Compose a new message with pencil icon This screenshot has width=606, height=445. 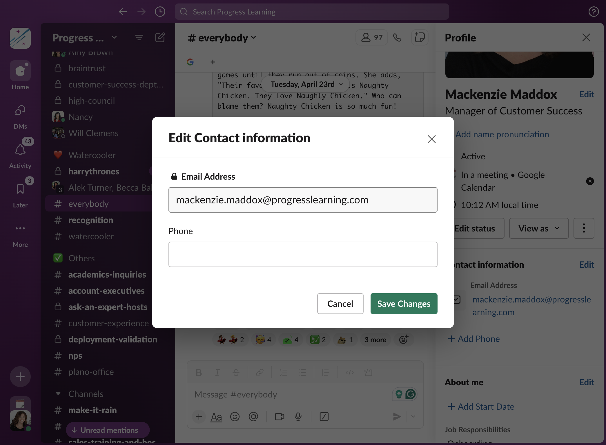[160, 38]
